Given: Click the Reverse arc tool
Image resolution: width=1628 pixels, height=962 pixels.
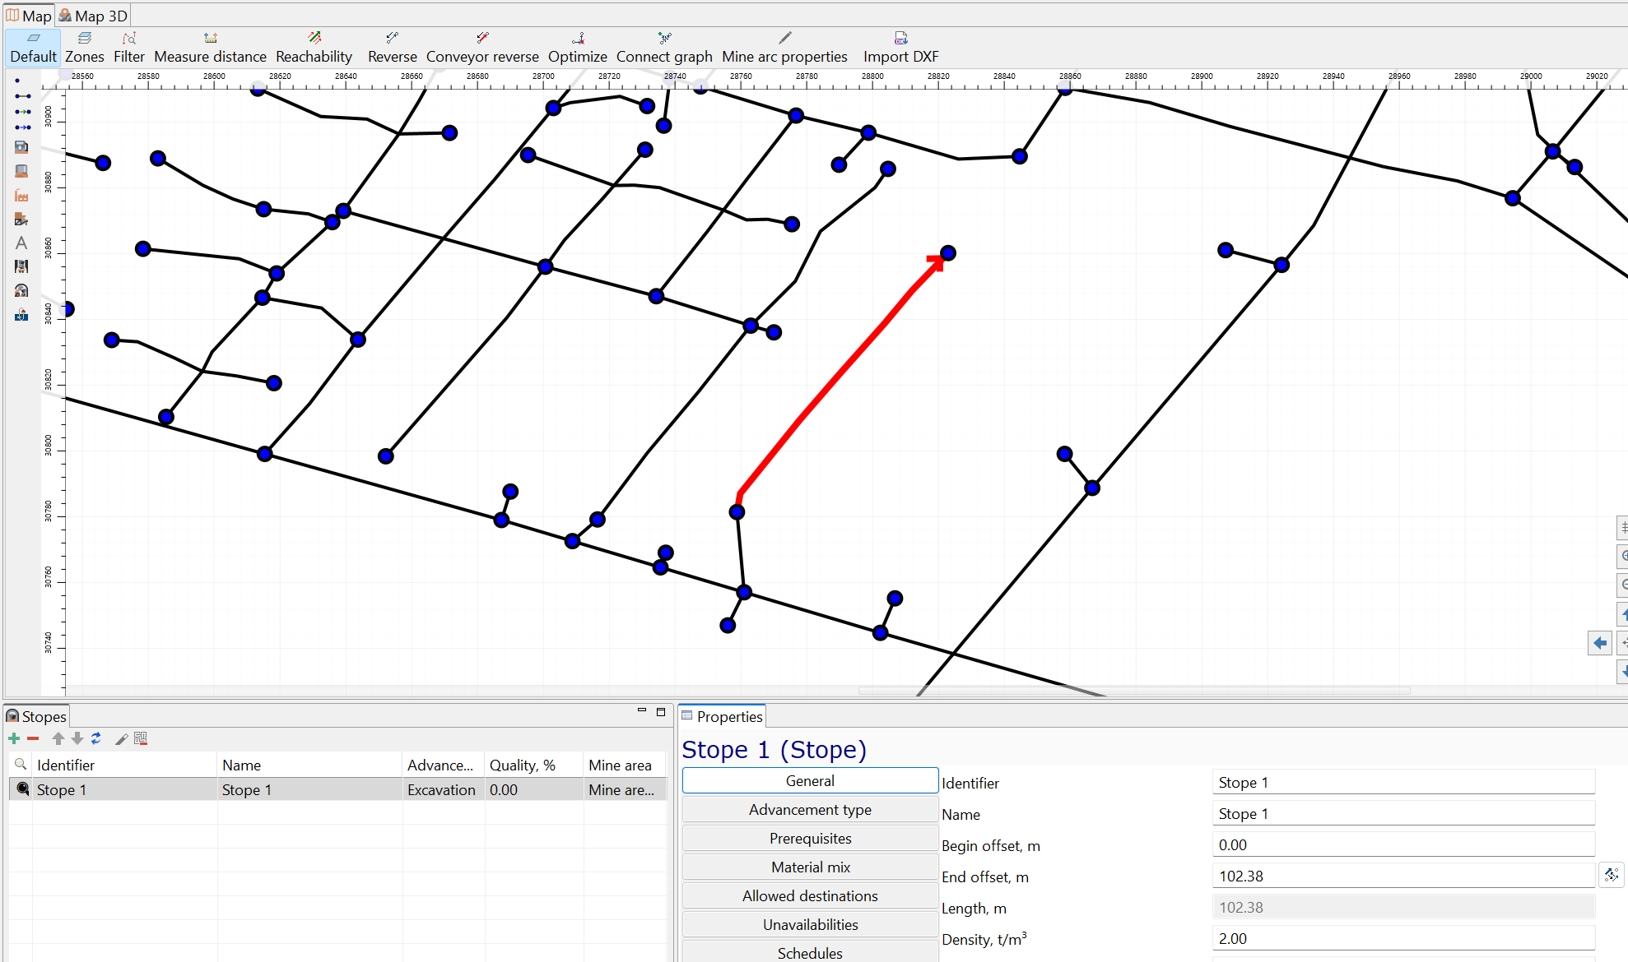Looking at the screenshot, I should pos(393,48).
